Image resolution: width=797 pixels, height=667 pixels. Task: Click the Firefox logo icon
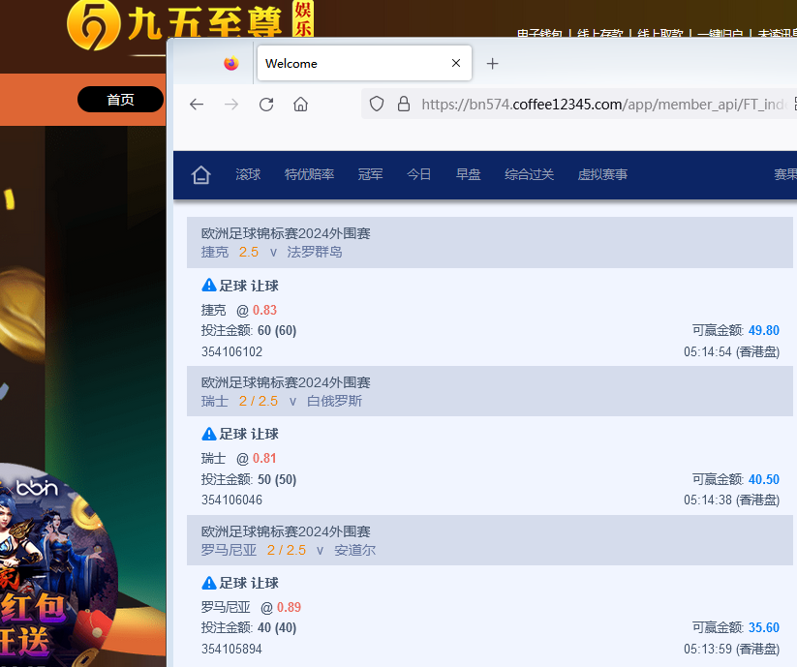[230, 64]
